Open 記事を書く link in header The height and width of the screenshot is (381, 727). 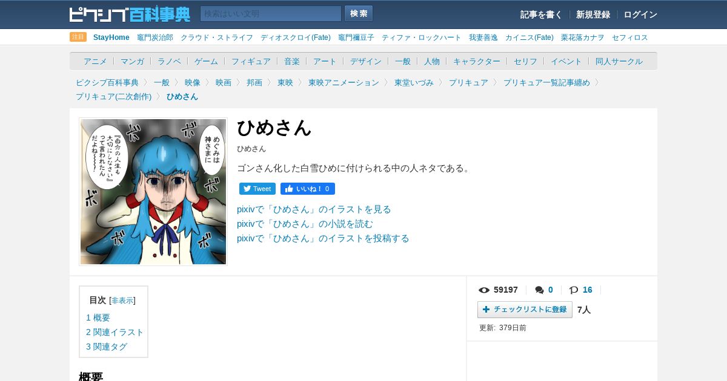(541, 15)
